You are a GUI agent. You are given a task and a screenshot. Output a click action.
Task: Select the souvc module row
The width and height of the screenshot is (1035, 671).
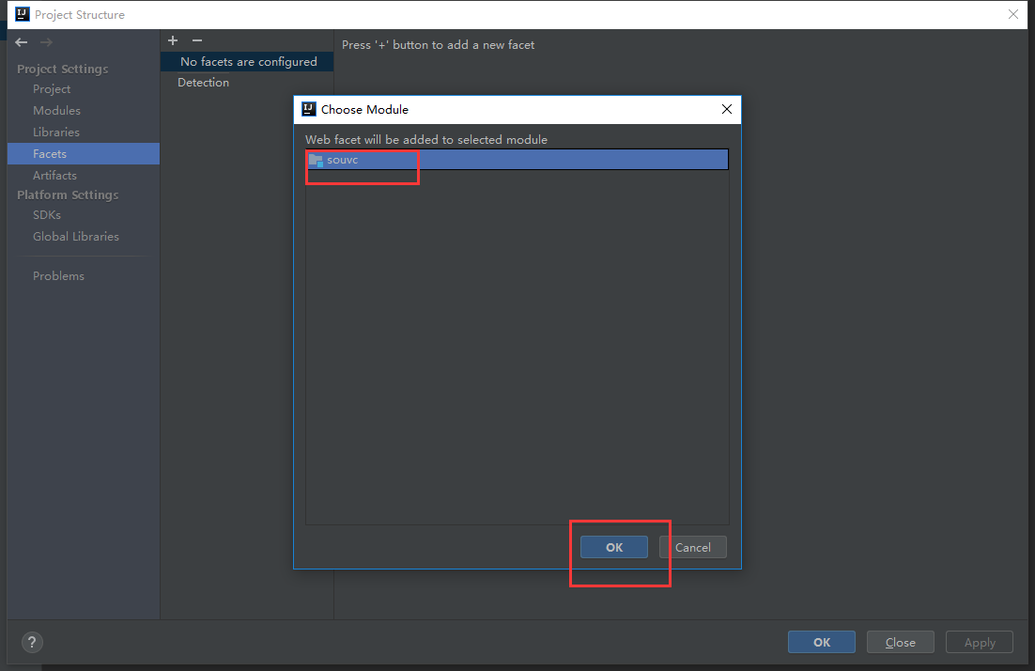(517, 160)
